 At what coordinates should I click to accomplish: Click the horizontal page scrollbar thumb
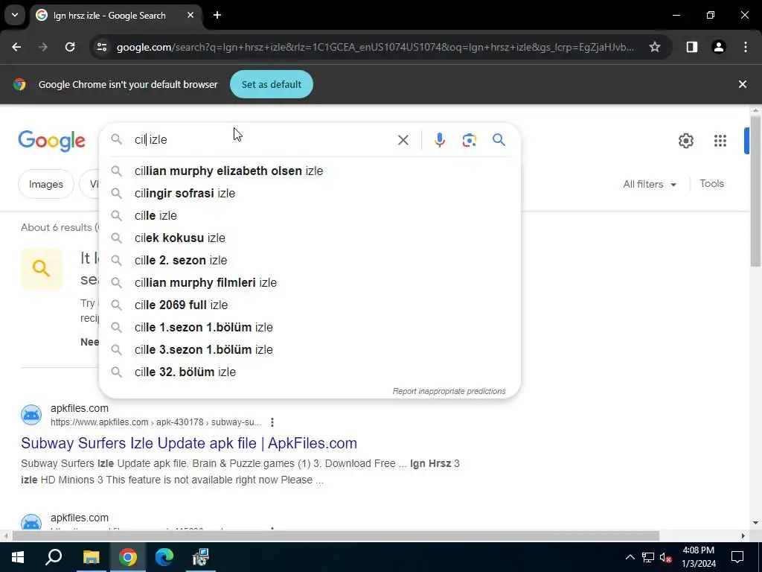[336, 536]
